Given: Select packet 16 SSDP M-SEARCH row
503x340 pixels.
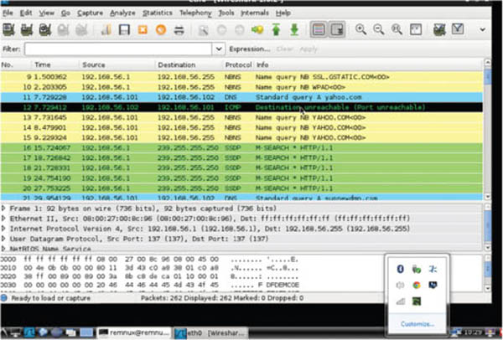Looking at the screenshot, I should (x=241, y=147).
